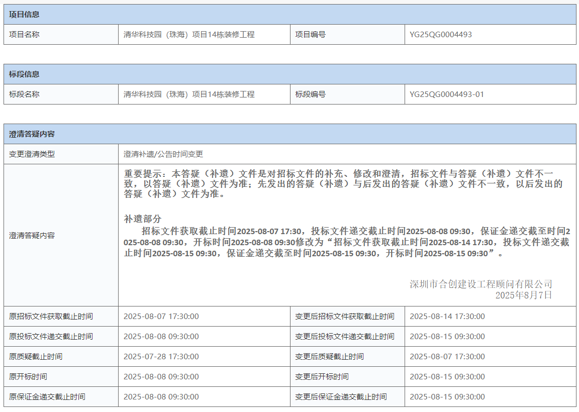The image size is (579, 412).
Task: Select section number YG25QG0004493-01
Action: click(x=446, y=94)
